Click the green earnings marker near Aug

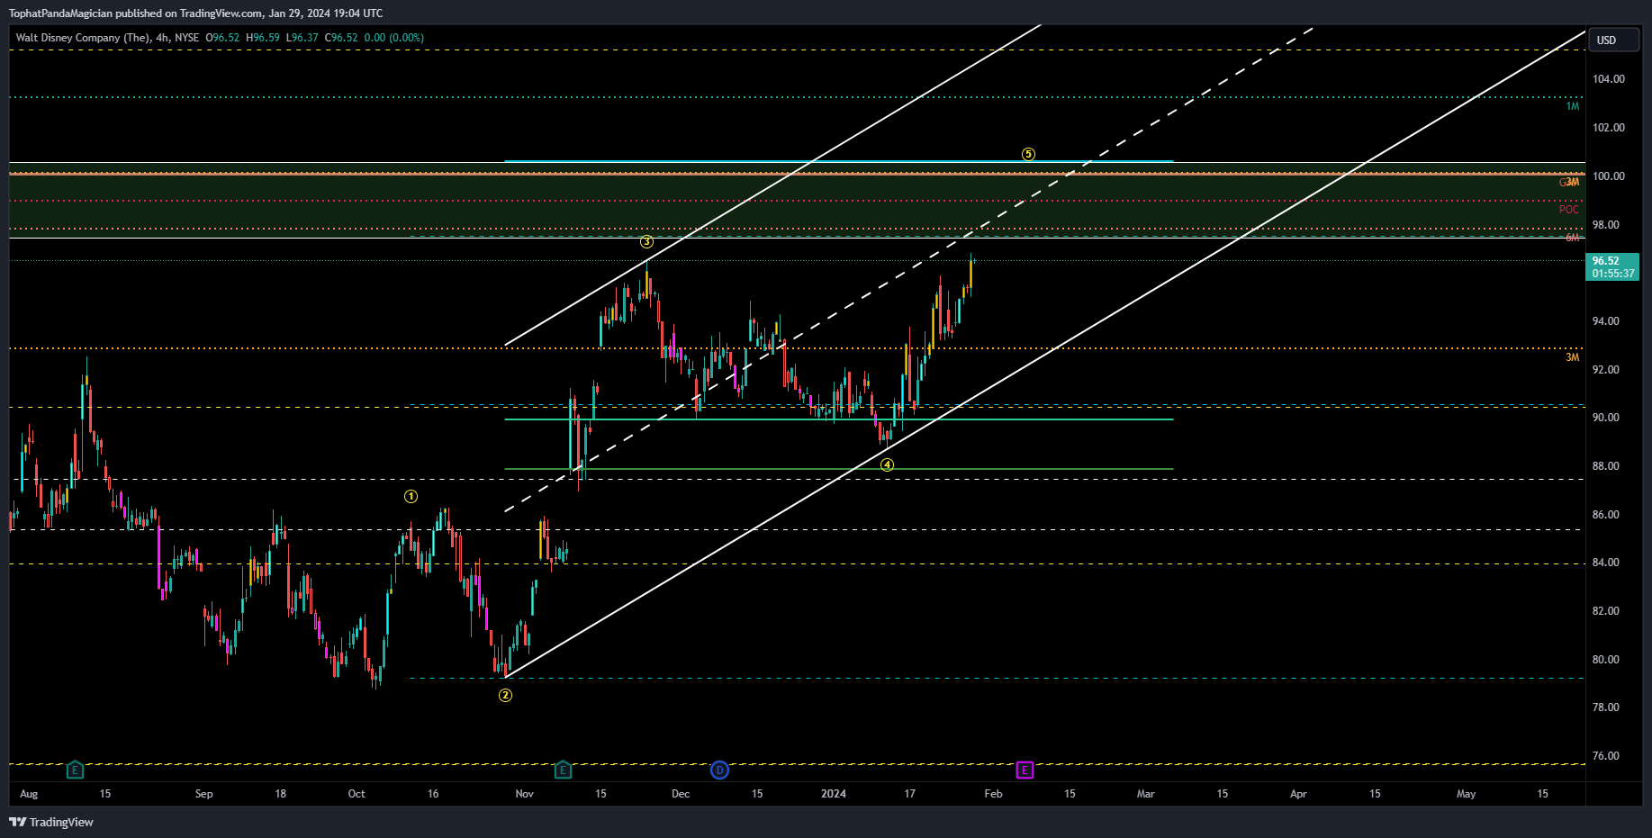pyautogui.click(x=76, y=770)
